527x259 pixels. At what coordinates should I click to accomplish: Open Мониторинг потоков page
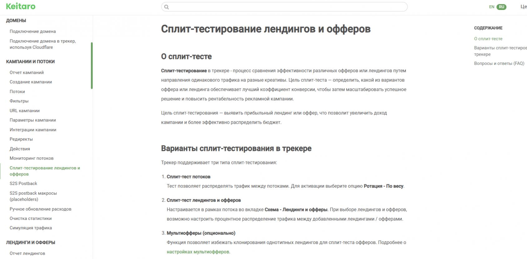point(32,158)
